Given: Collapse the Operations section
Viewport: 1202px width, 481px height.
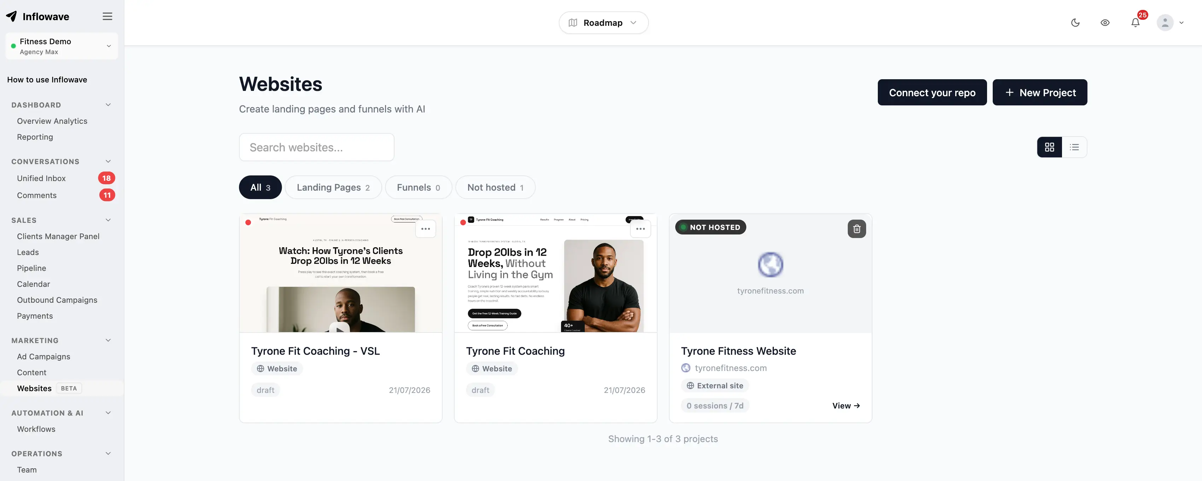Looking at the screenshot, I should point(108,453).
